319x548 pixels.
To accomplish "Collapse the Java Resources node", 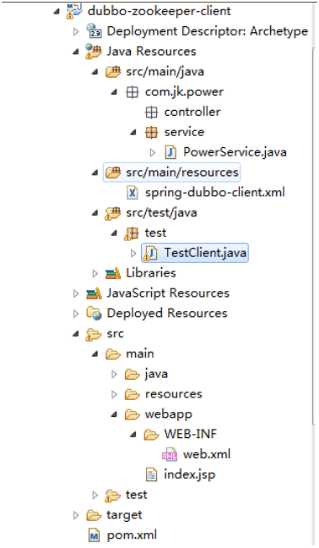I will [76, 52].
